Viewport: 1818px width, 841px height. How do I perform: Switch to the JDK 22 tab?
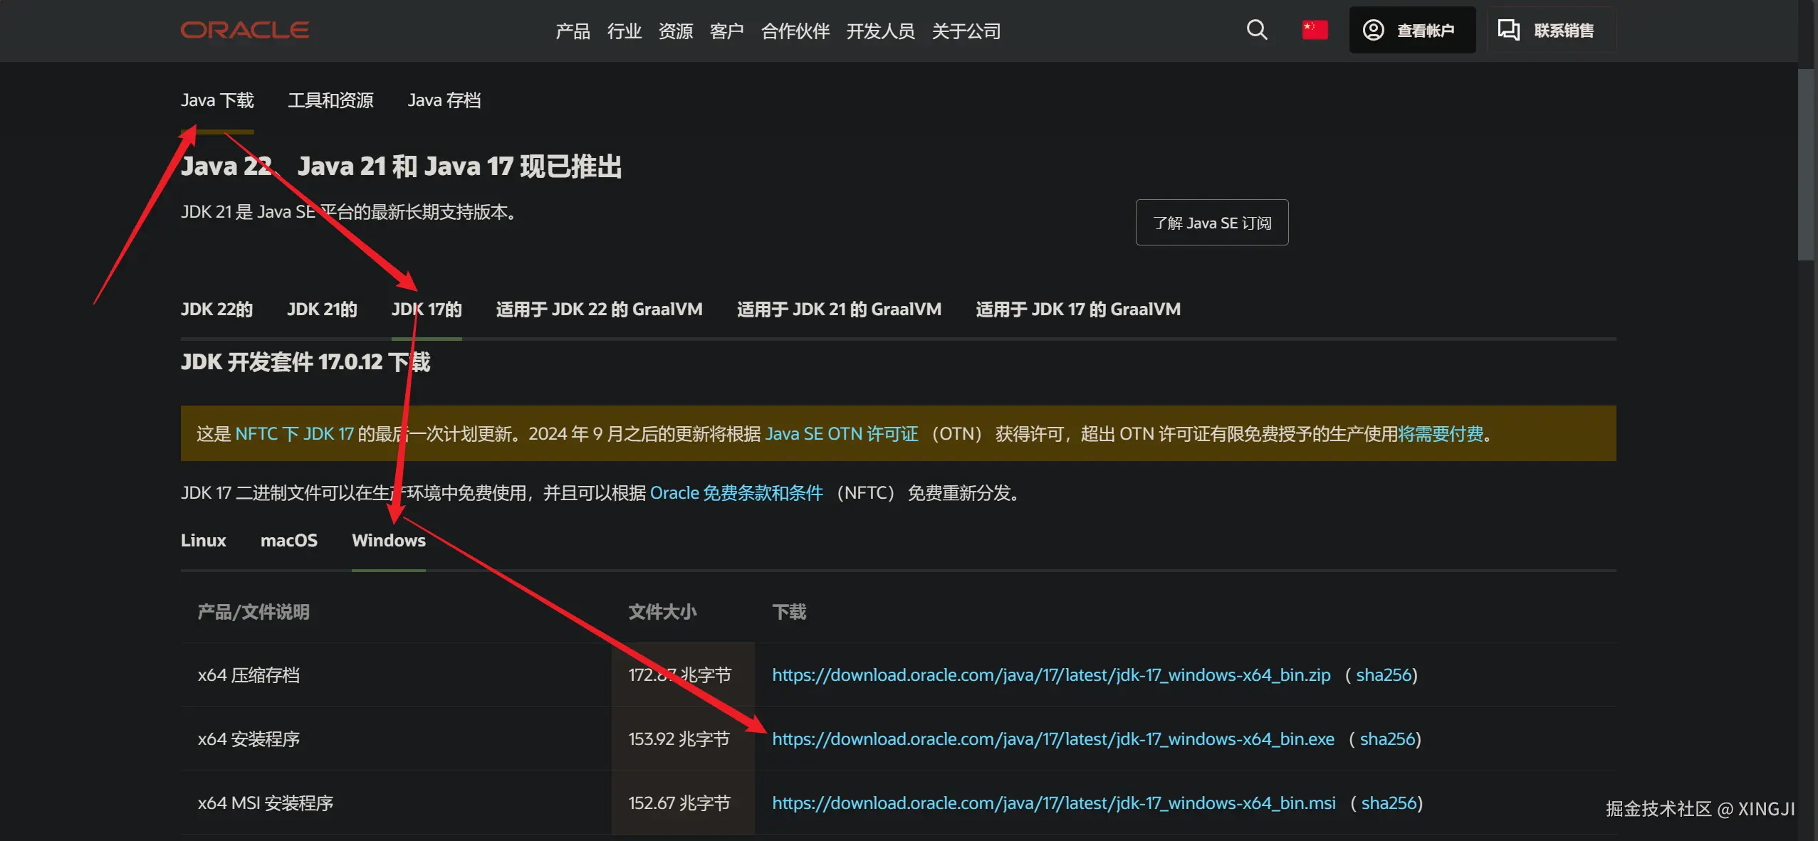(216, 309)
